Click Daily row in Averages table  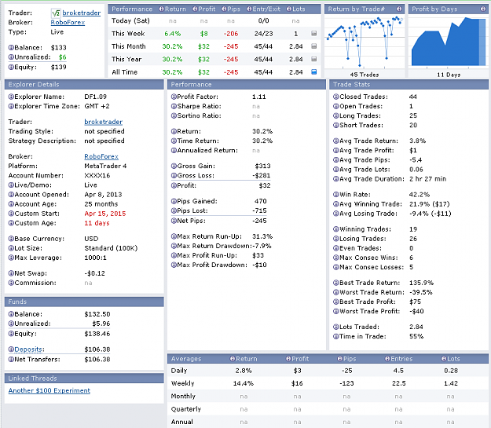pos(328,371)
